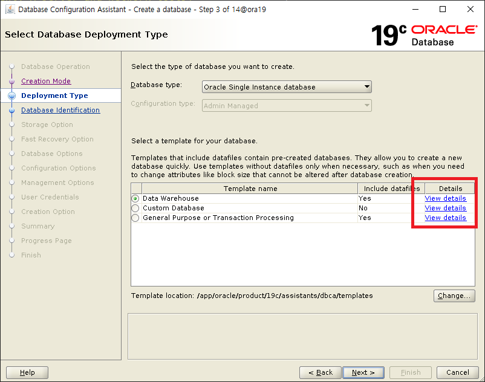Maximize the Database Configuration Assistant window
485x382 pixels.
(443, 9)
